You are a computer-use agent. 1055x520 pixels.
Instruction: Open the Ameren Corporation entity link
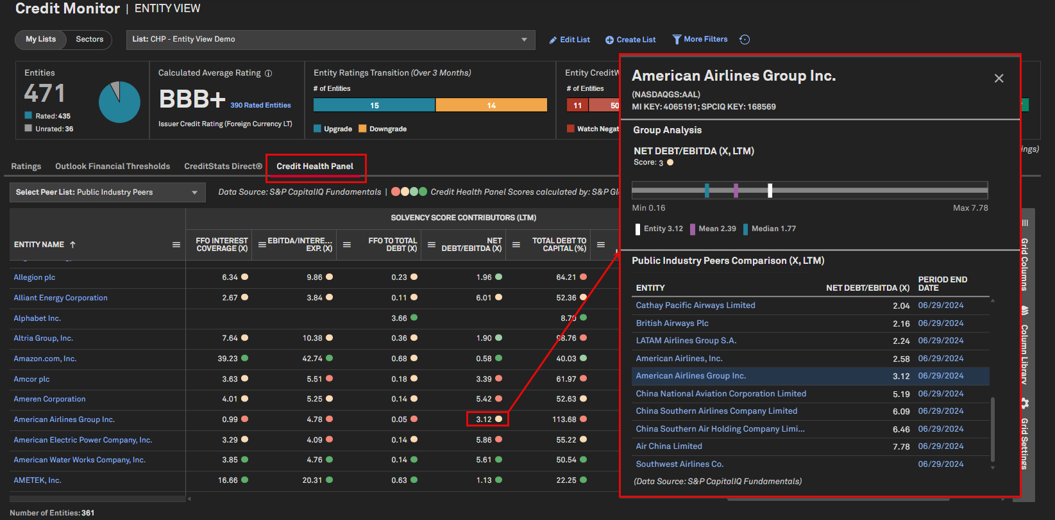[x=49, y=399]
